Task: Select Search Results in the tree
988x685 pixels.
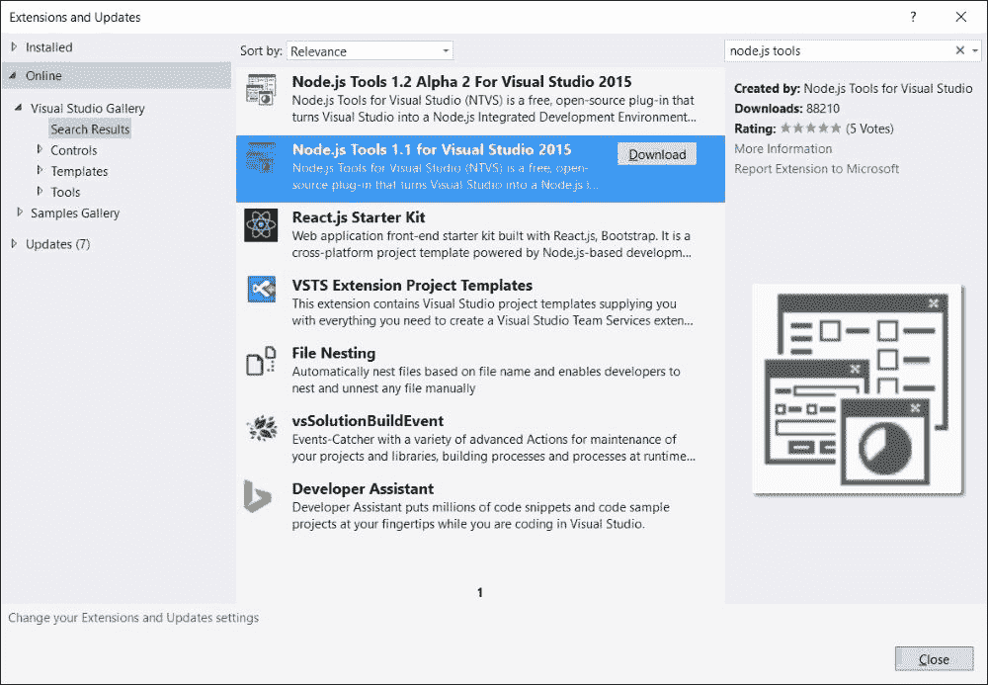Action: point(90,129)
